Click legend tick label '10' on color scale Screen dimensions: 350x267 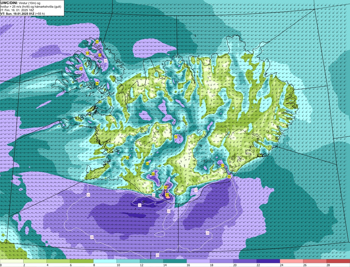pyautogui.click(x=118, y=265)
